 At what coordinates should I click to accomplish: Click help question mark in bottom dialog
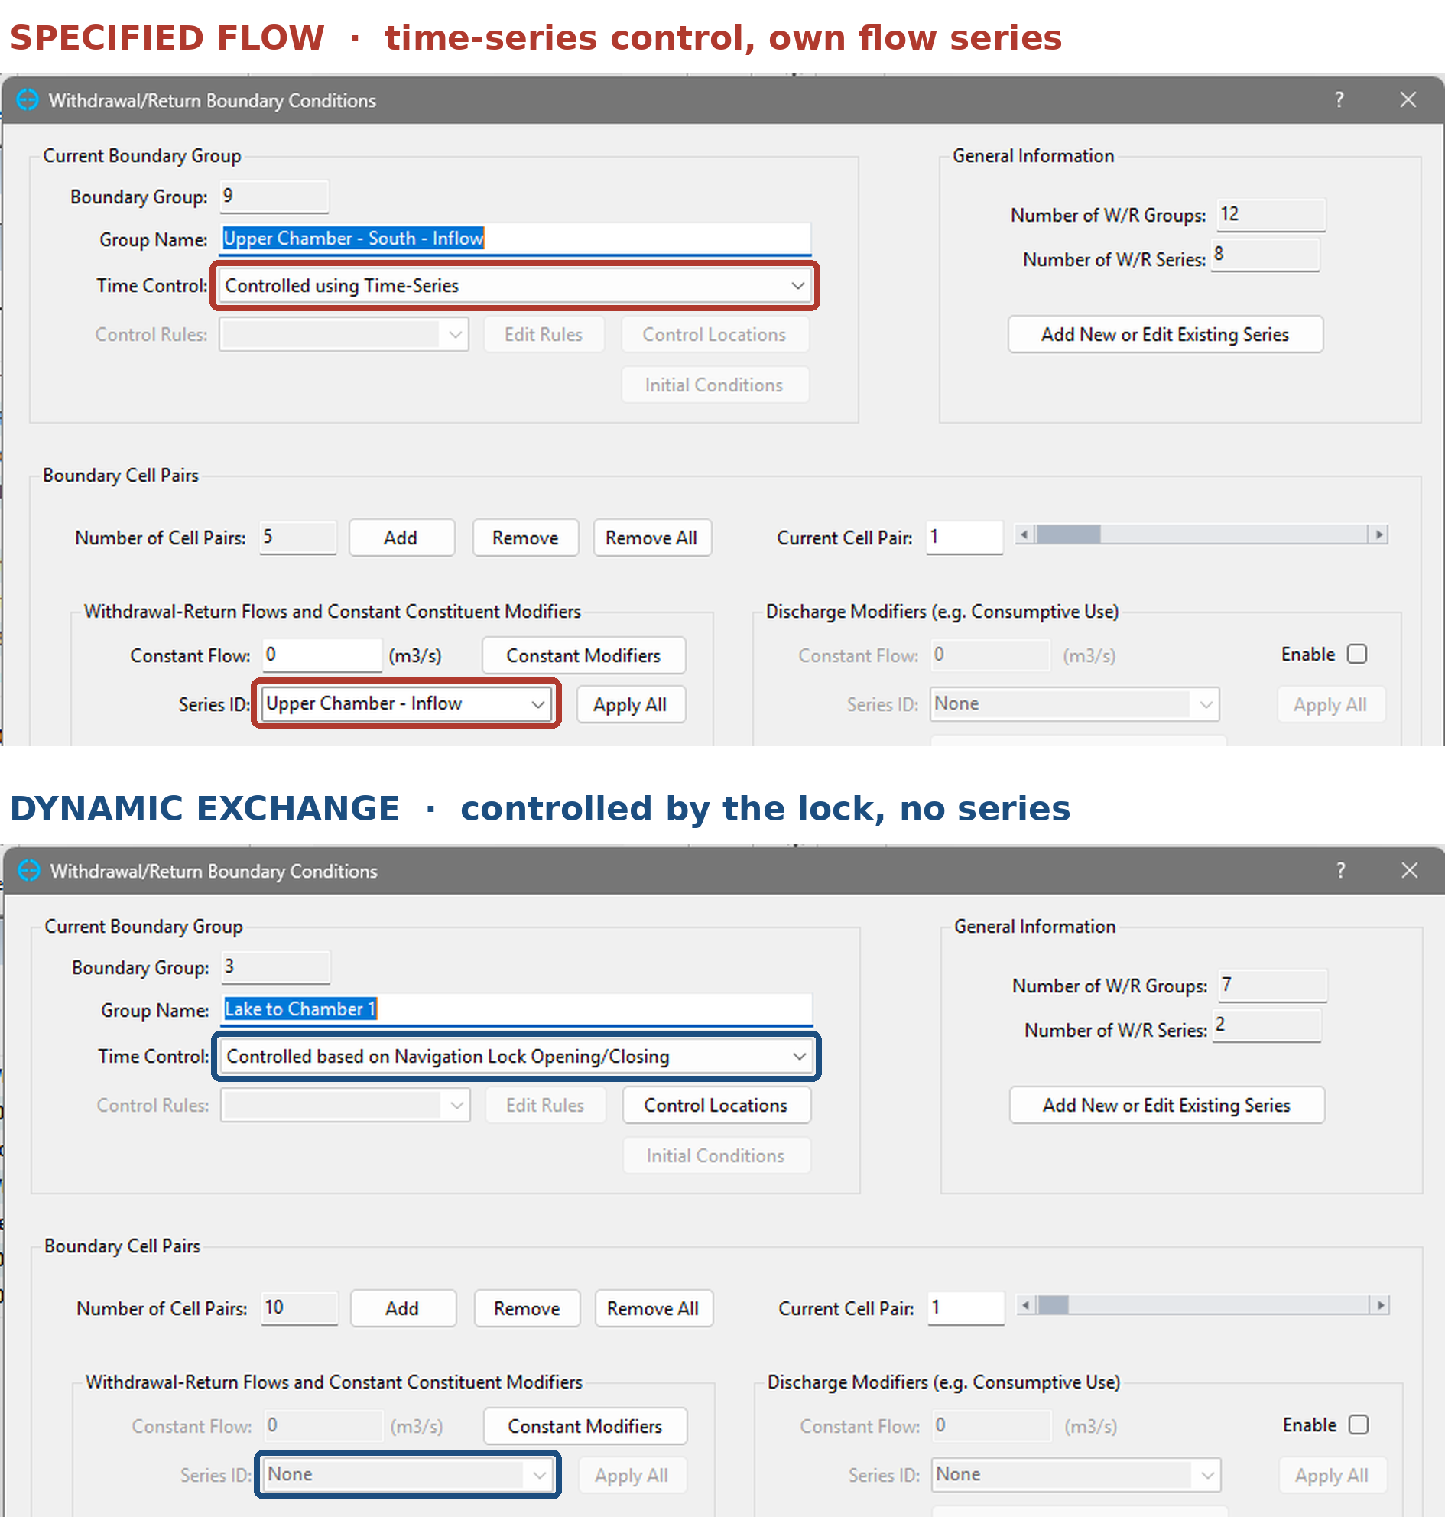point(1341,871)
